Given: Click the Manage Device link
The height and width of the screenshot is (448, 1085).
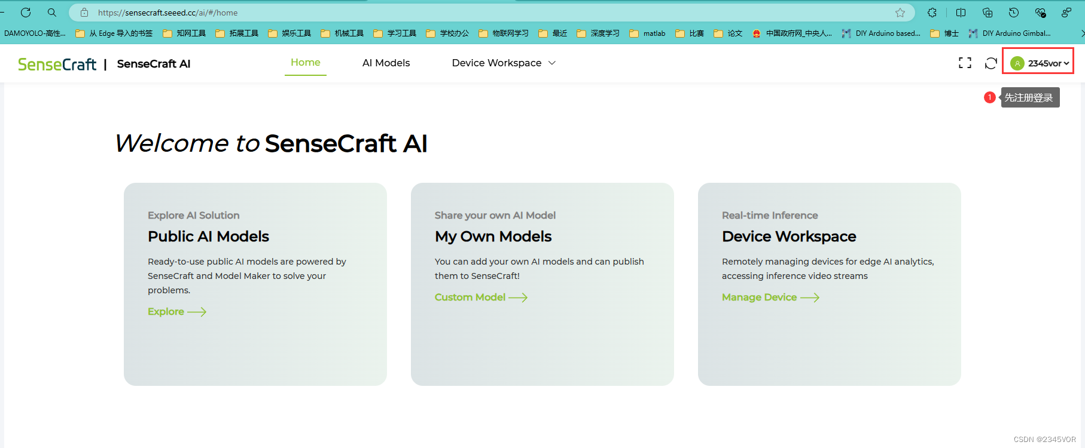Looking at the screenshot, I should pos(770,297).
